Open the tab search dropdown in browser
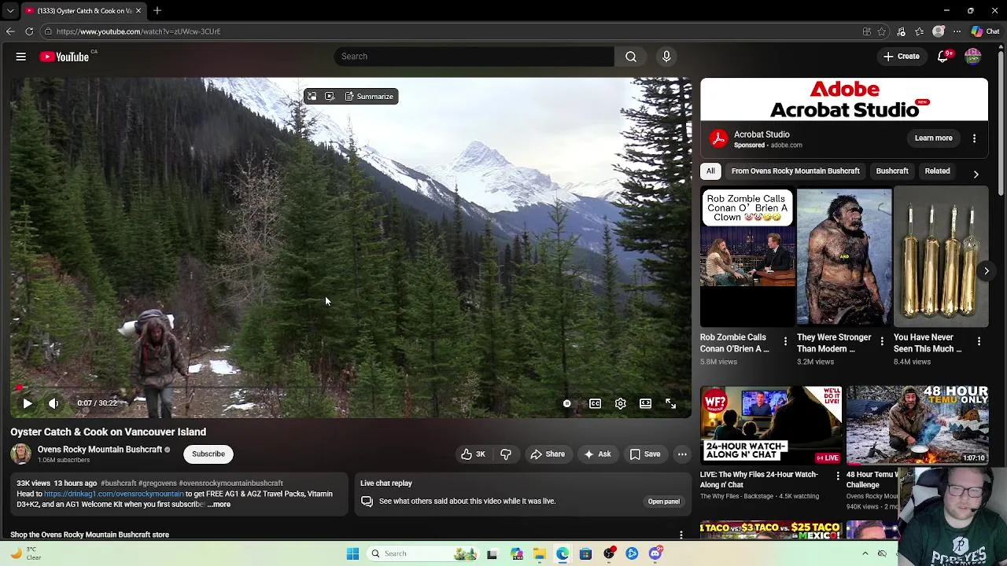This screenshot has width=1007, height=566. coord(11,11)
